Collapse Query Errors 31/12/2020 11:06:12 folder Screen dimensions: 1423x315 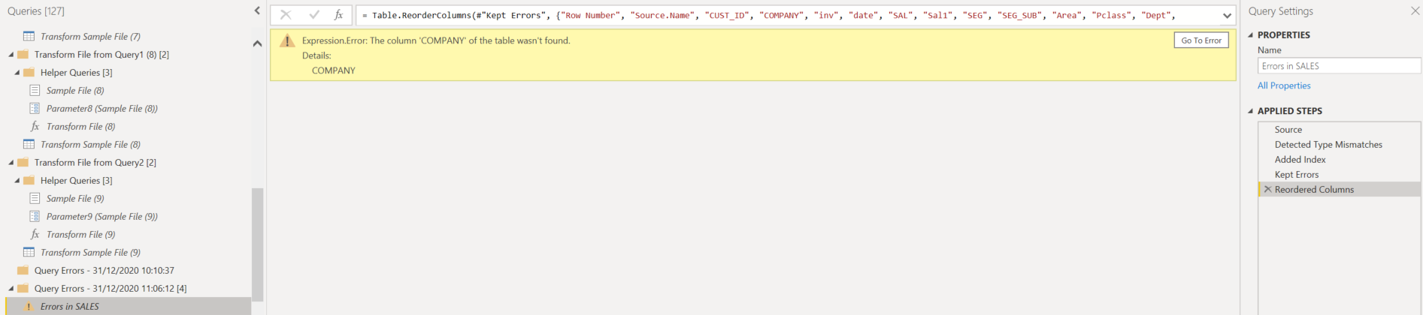point(11,289)
